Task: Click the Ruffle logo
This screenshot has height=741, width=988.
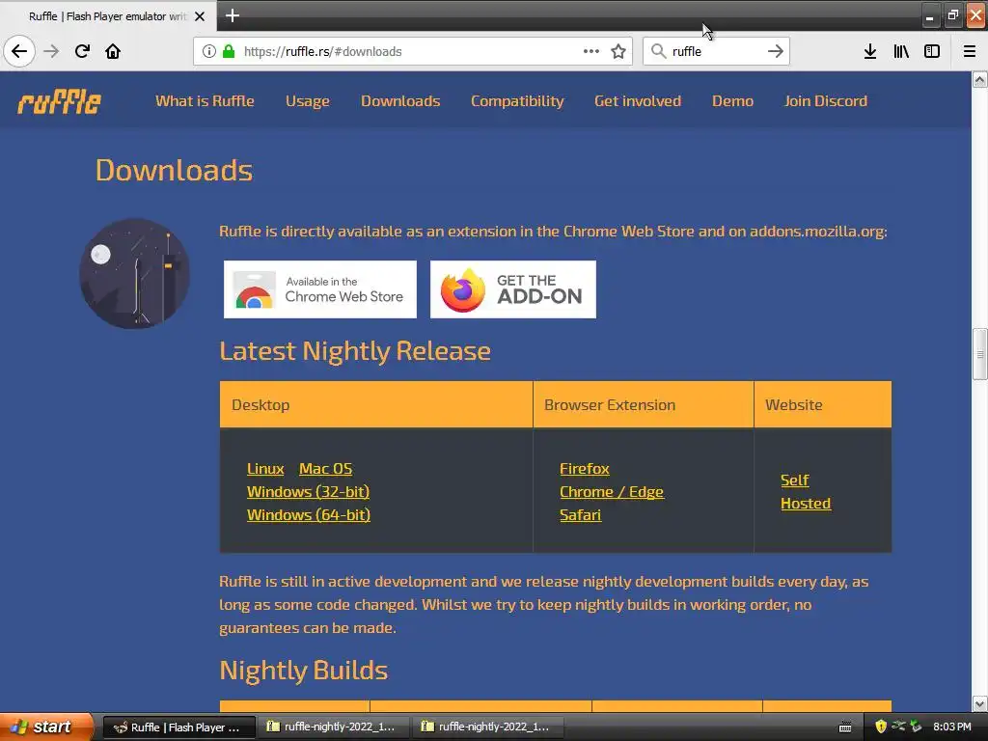Action: (59, 101)
